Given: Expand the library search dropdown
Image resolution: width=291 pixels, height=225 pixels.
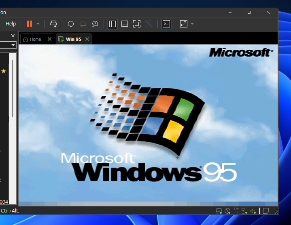Looking at the screenshot, I should coord(13,45).
